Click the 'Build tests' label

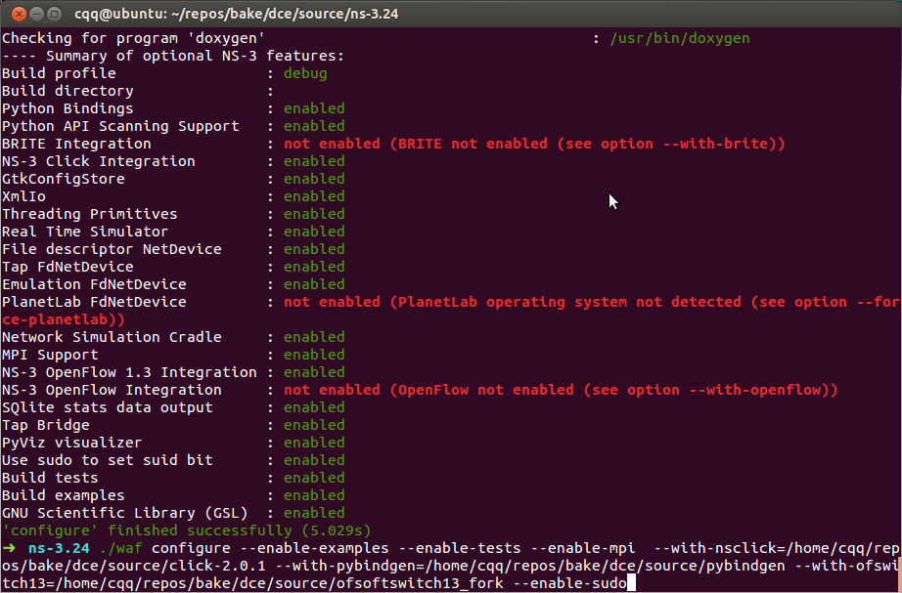[50, 478]
